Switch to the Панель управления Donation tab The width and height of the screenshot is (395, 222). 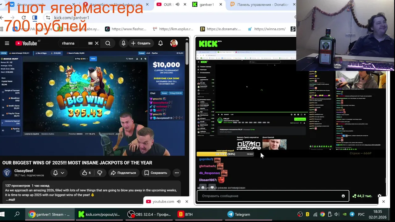(x=262, y=5)
